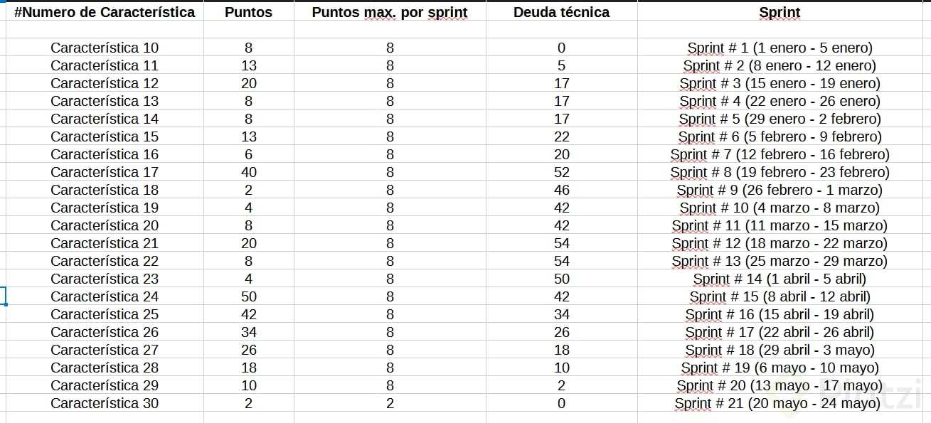This screenshot has height=423, width=931.
Task: Select Puntos value 40 for Característica 17
Action: (x=248, y=172)
